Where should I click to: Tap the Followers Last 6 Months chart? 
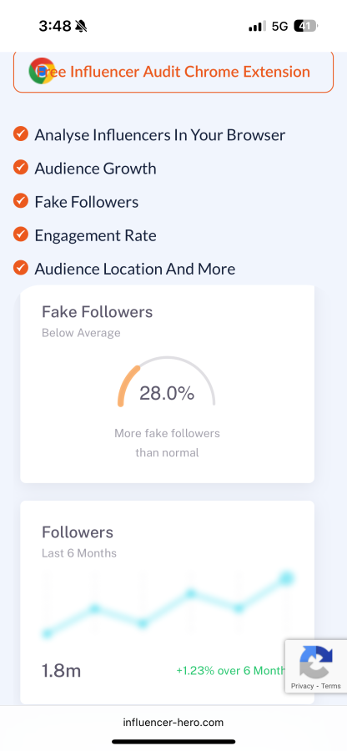(x=167, y=606)
